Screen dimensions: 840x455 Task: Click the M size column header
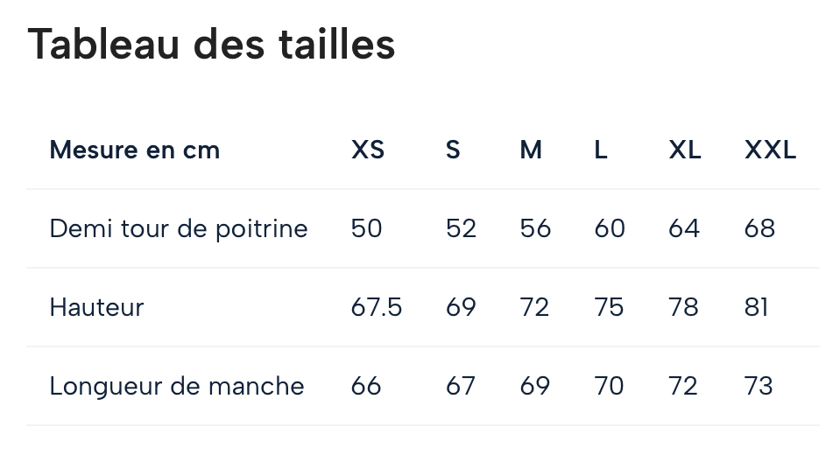point(531,150)
